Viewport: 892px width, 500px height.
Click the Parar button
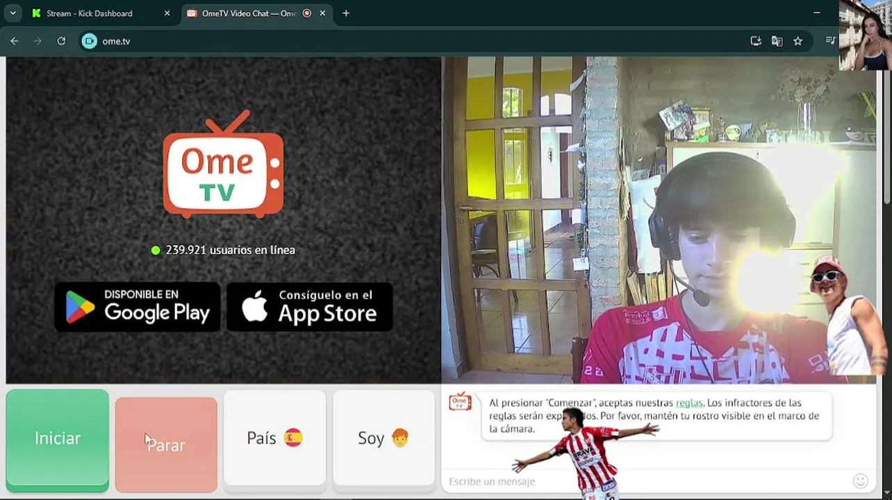pos(166,444)
